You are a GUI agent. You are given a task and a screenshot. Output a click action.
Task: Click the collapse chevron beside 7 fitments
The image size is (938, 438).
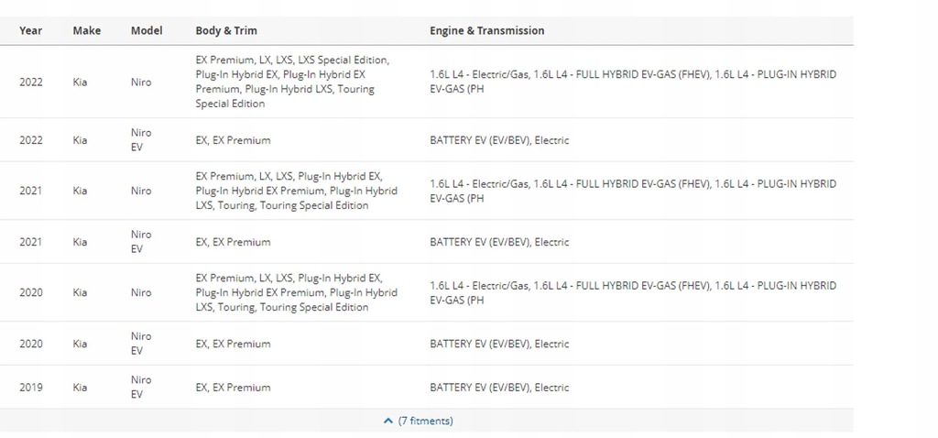coord(388,422)
